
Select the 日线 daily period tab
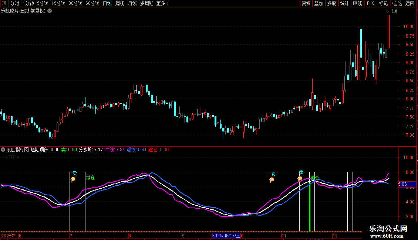tap(107, 3)
